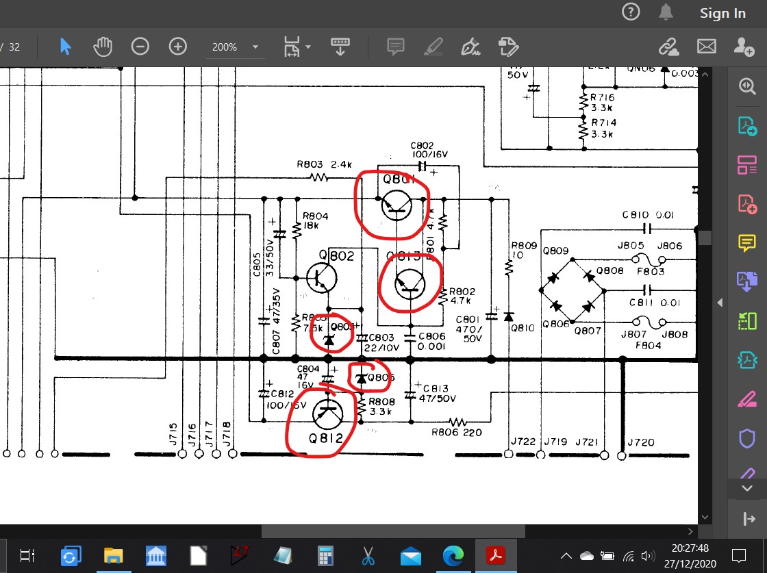
Task: Click the horizontal scrollbar right arrow
Action: click(690, 531)
